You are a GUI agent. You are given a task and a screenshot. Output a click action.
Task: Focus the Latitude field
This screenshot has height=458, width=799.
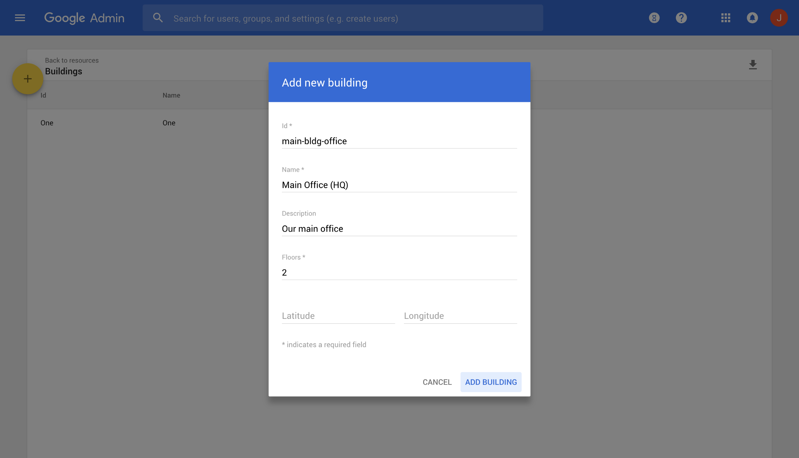(x=338, y=316)
